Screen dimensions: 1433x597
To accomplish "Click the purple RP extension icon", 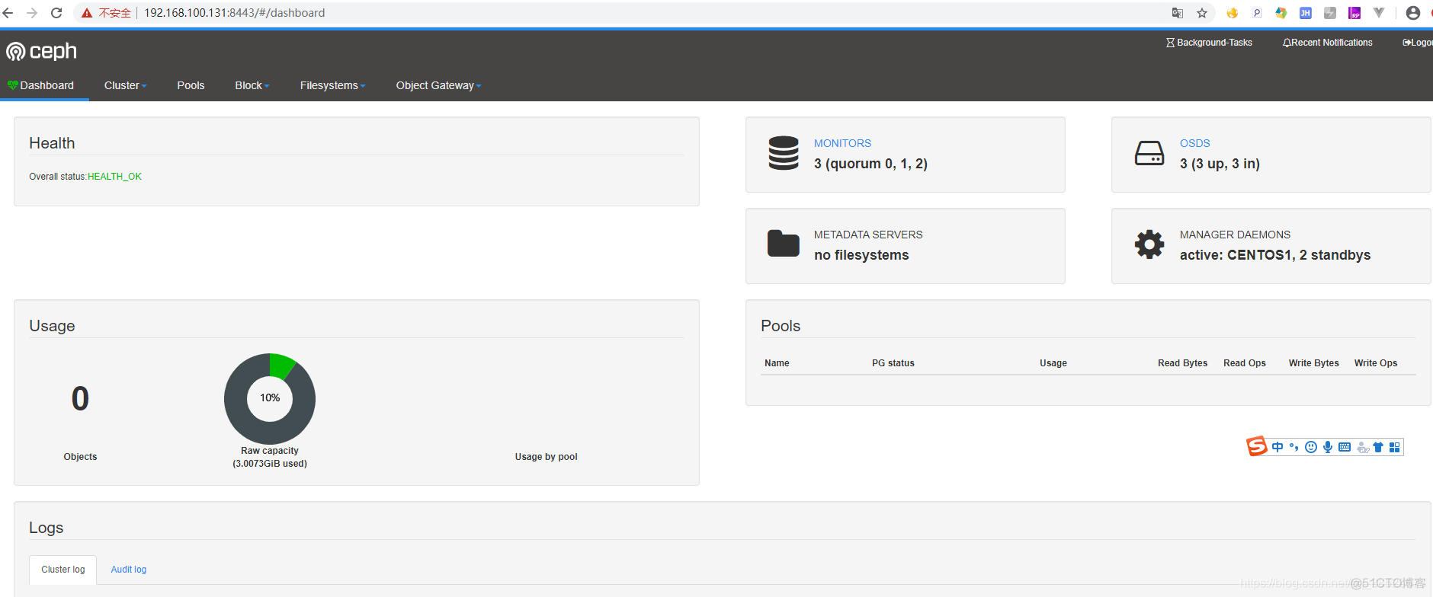I will (1354, 13).
